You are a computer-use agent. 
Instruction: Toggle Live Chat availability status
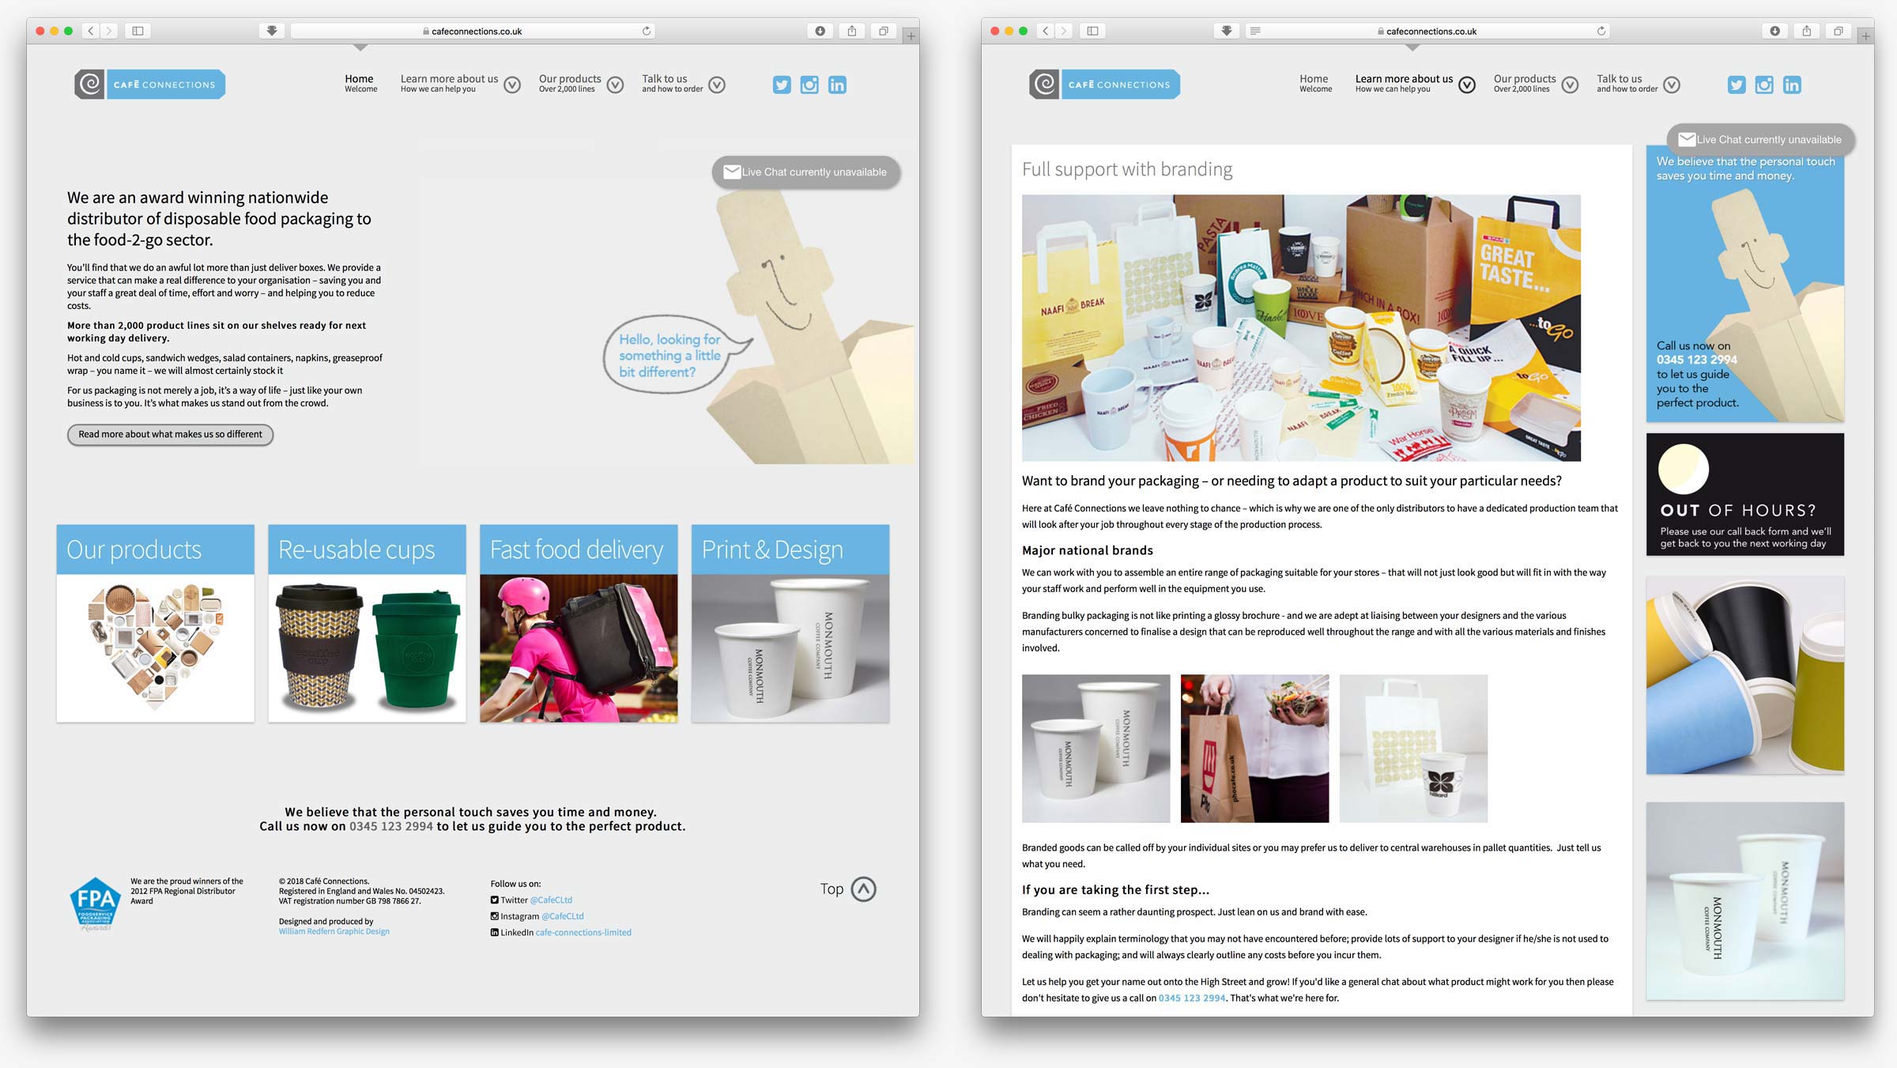pos(805,171)
